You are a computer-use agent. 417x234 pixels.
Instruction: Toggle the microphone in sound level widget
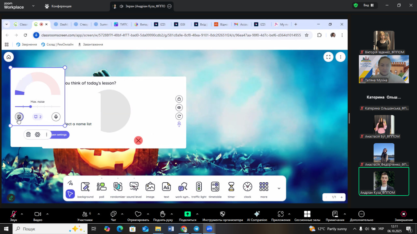coord(56,117)
